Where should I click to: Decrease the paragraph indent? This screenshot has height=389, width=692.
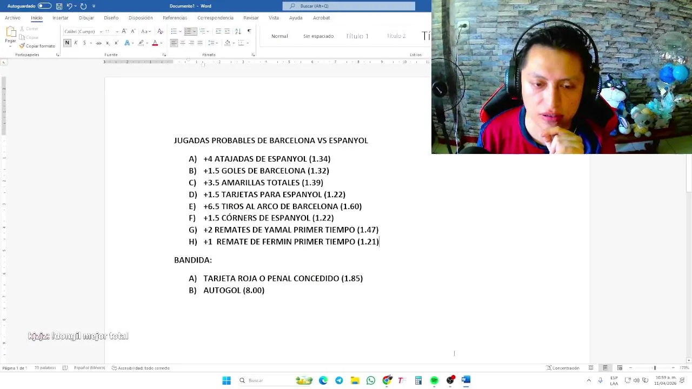218,31
